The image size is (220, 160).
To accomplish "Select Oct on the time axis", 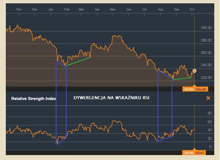I will (x=192, y=9).
